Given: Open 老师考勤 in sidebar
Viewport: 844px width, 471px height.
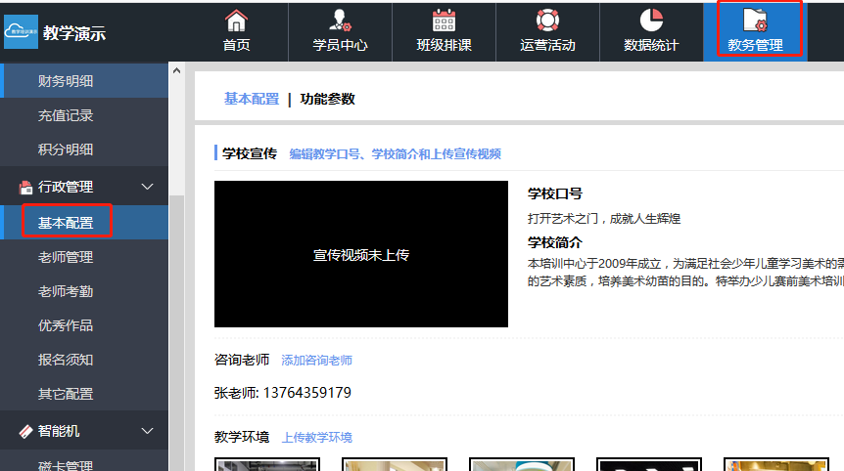Looking at the screenshot, I should [x=66, y=291].
